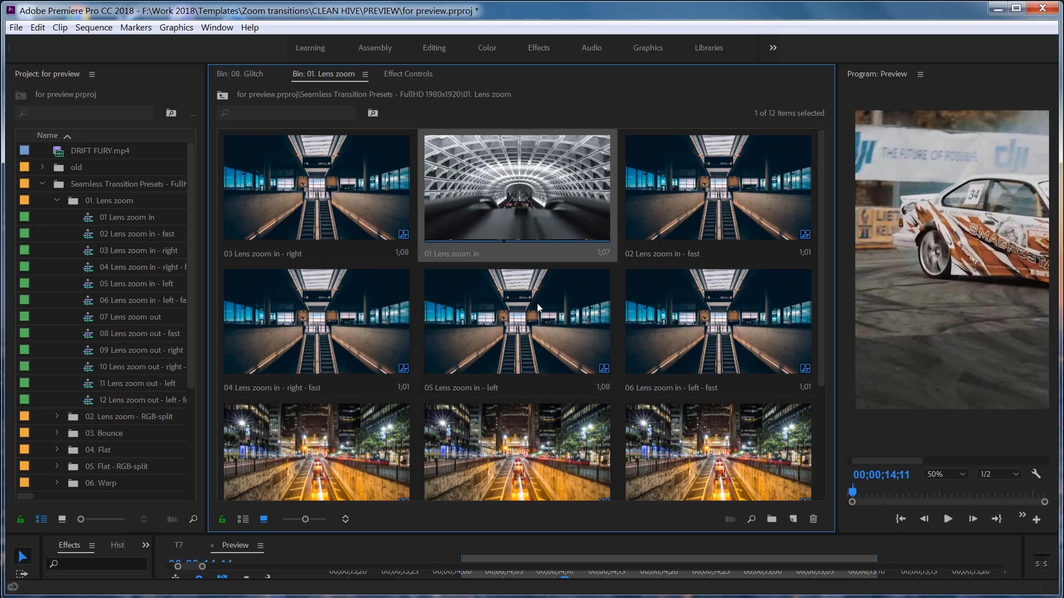Toggle Project panel write lock
Image resolution: width=1064 pixels, height=598 pixels.
21,519
